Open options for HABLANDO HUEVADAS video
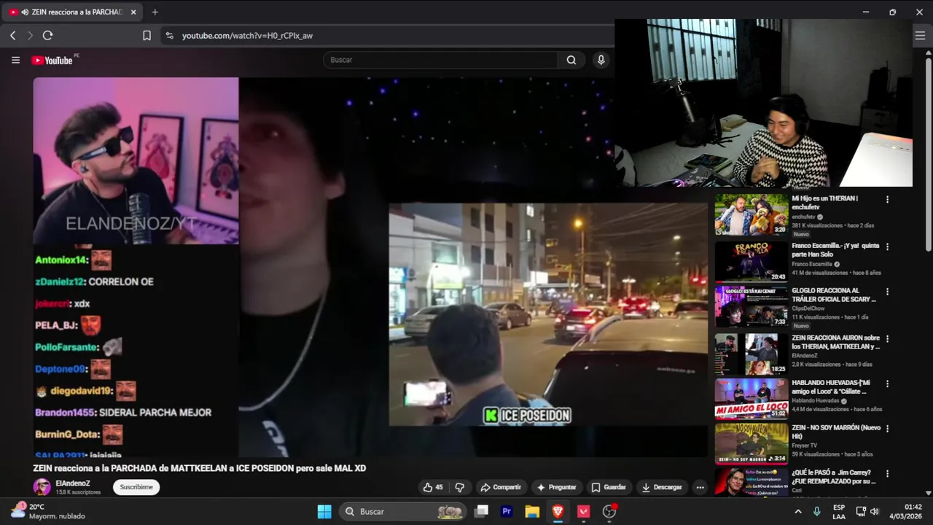 [887, 384]
